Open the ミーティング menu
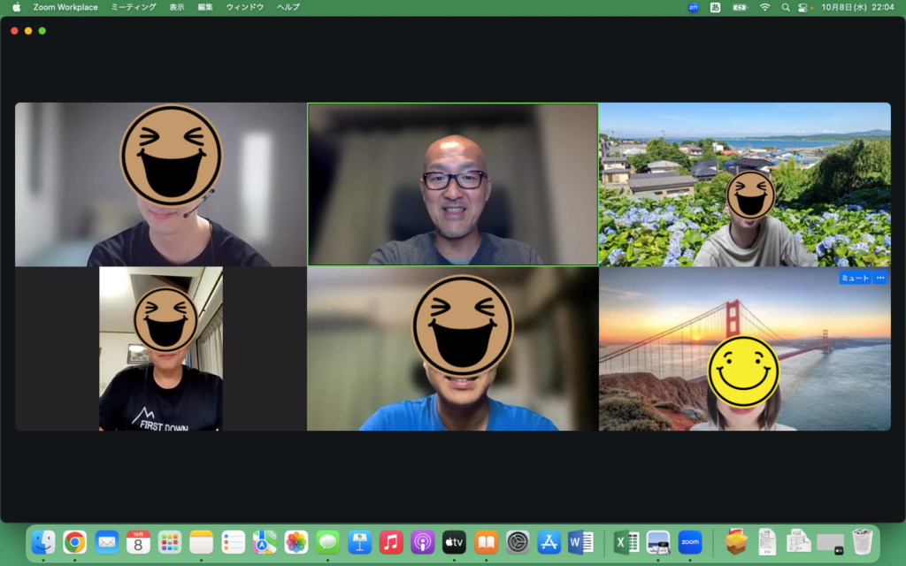The width and height of the screenshot is (906, 566). [x=134, y=7]
